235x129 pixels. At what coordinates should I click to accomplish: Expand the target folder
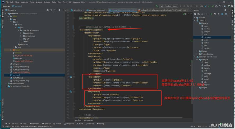(11, 50)
